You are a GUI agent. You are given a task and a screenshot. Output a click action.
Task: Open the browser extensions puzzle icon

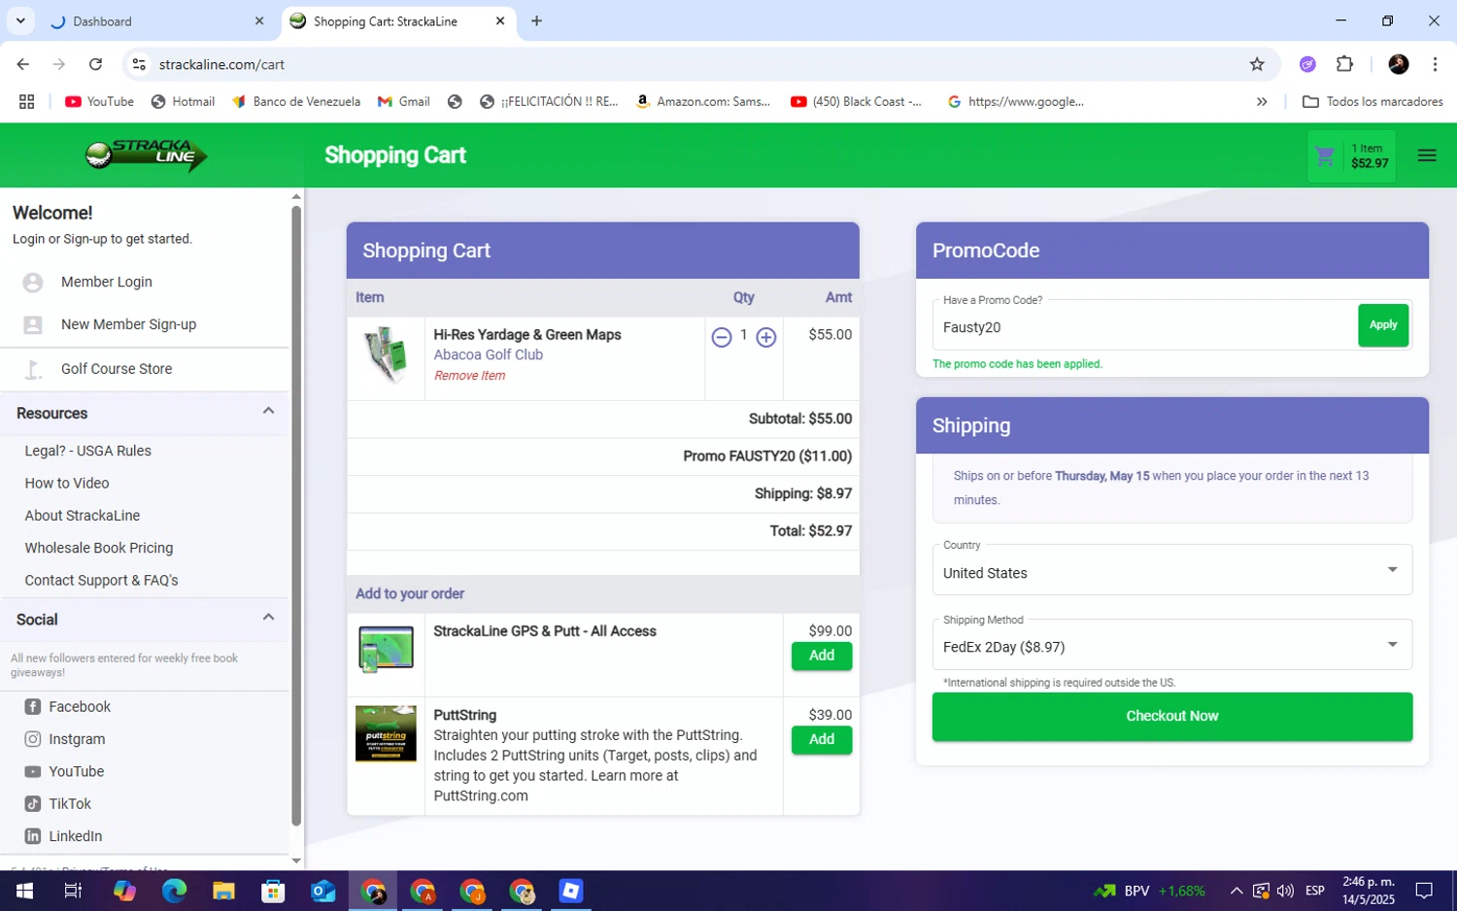click(1344, 64)
